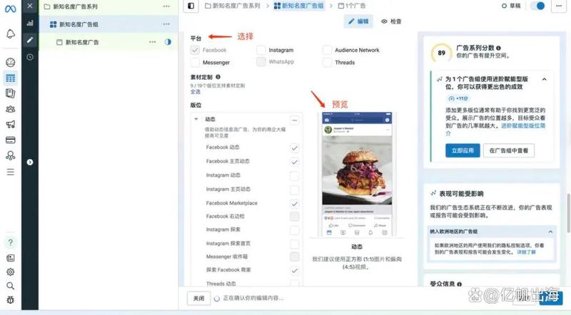Open the Audiences people icon in left rail
The width and height of the screenshot is (571, 315).
pyautogui.click(x=10, y=108)
